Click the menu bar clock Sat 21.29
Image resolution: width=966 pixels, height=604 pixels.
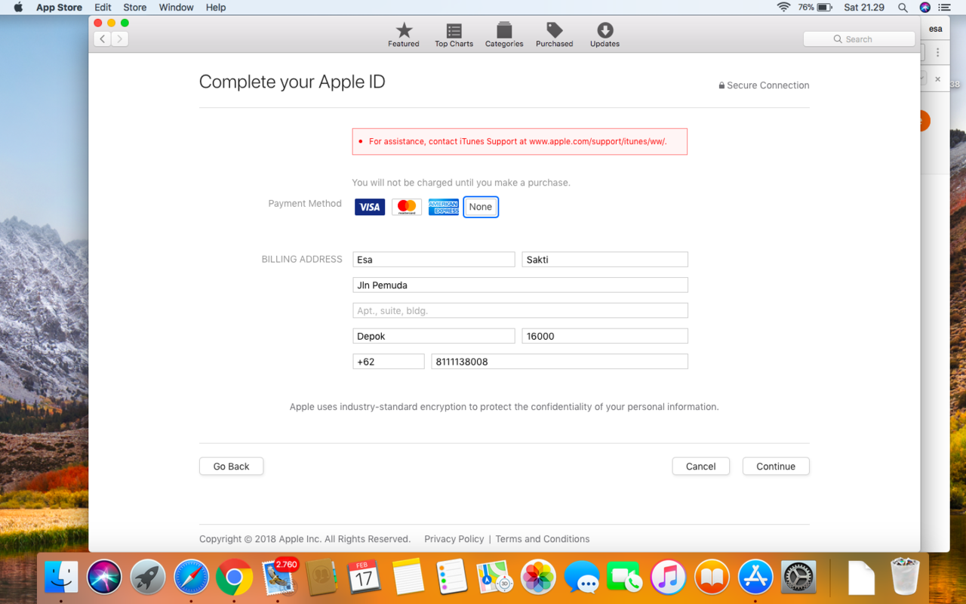coord(864,8)
